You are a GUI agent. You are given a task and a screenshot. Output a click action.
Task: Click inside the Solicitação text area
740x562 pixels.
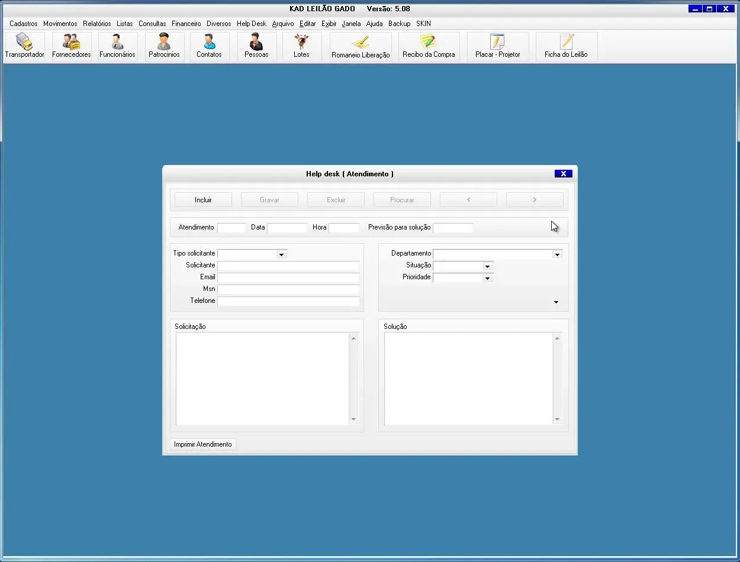click(x=262, y=379)
